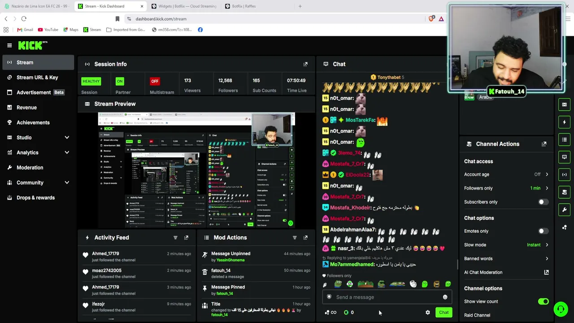
Task: Click the shield badge in message box
Action: coord(329,297)
